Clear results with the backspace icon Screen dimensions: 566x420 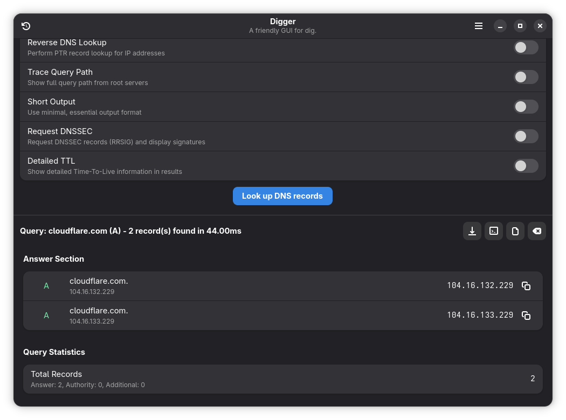click(537, 231)
